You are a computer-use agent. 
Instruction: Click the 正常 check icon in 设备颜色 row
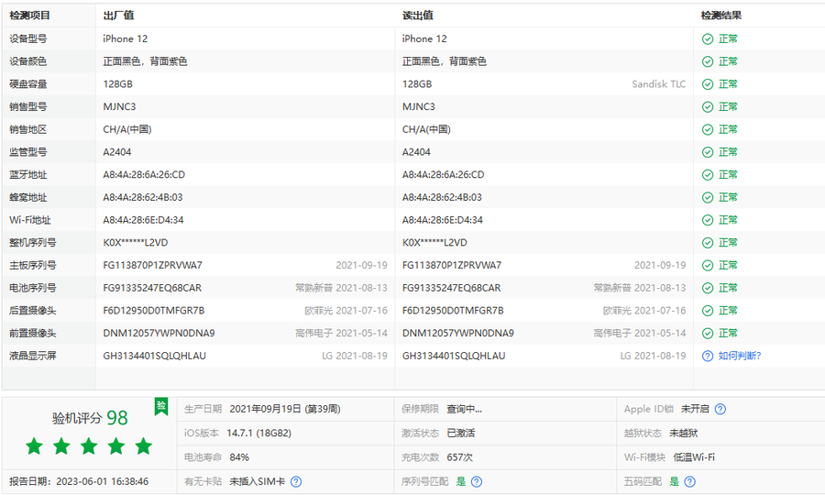click(708, 61)
